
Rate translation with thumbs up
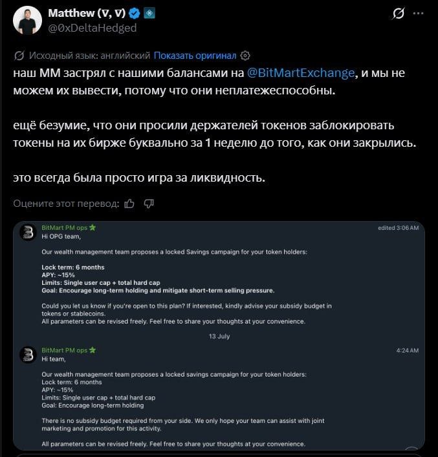pos(129,204)
